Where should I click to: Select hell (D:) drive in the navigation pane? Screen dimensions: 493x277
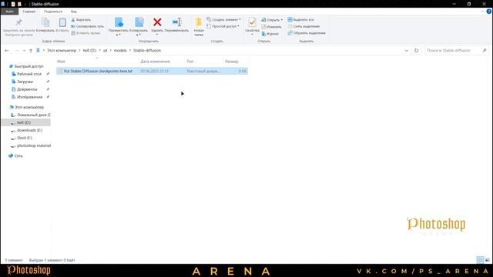click(26, 122)
